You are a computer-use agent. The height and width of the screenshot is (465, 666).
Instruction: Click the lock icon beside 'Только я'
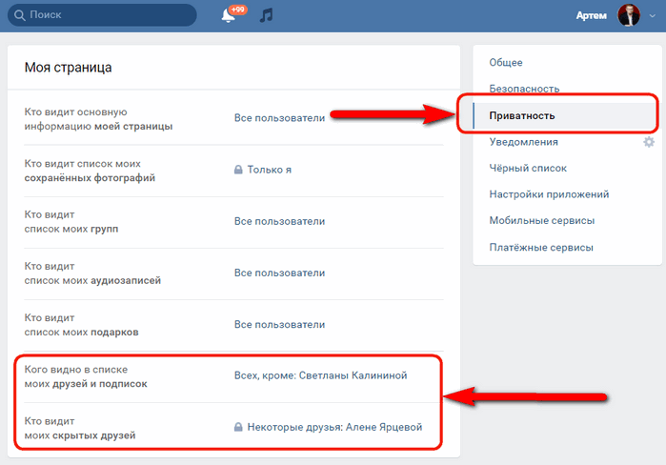(x=238, y=170)
